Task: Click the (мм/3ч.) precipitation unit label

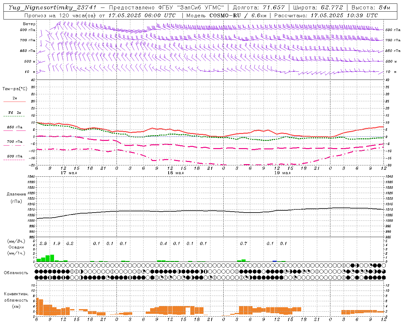Action: click(x=16, y=241)
